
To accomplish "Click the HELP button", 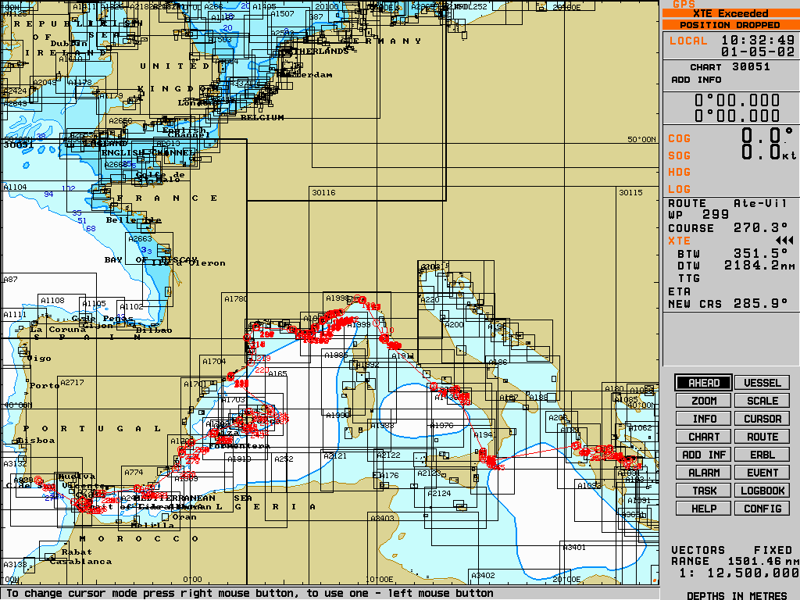I will click(704, 509).
